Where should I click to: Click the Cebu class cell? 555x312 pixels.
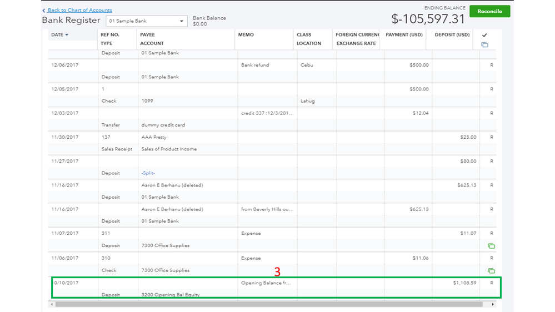(307, 65)
